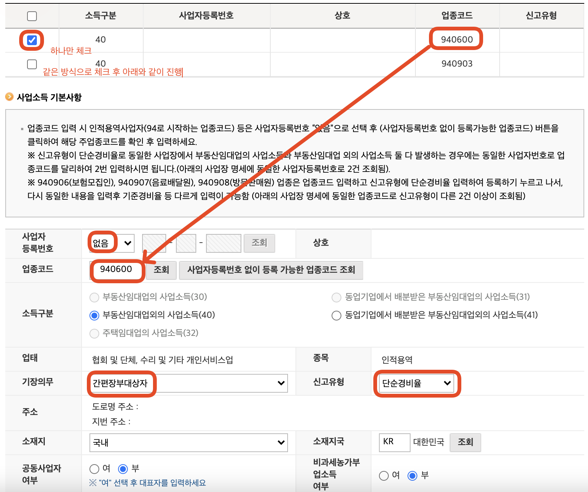
Task: Select 여 for 공동사업자 여부
Action: coord(94,469)
